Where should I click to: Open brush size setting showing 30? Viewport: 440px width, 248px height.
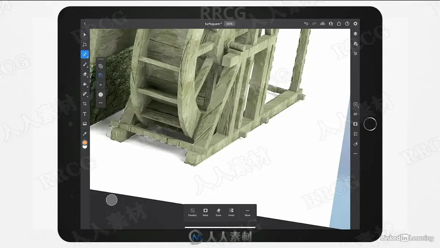[101, 85]
